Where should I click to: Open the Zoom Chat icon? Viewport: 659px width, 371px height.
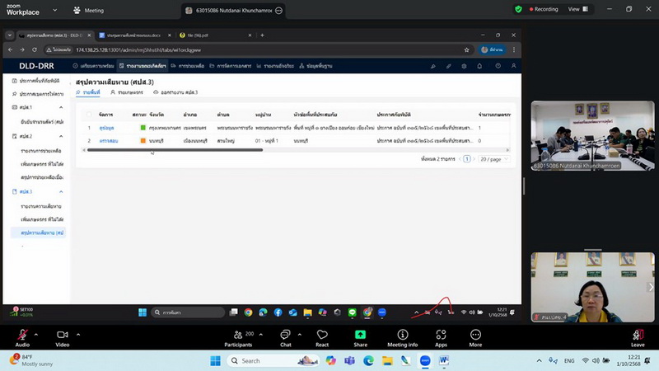(x=285, y=335)
